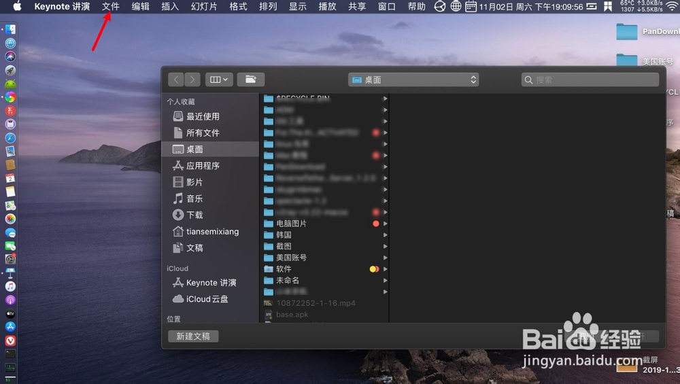Open Calendar from the dock
Viewport: 680px width, 384px height.
tap(10, 178)
